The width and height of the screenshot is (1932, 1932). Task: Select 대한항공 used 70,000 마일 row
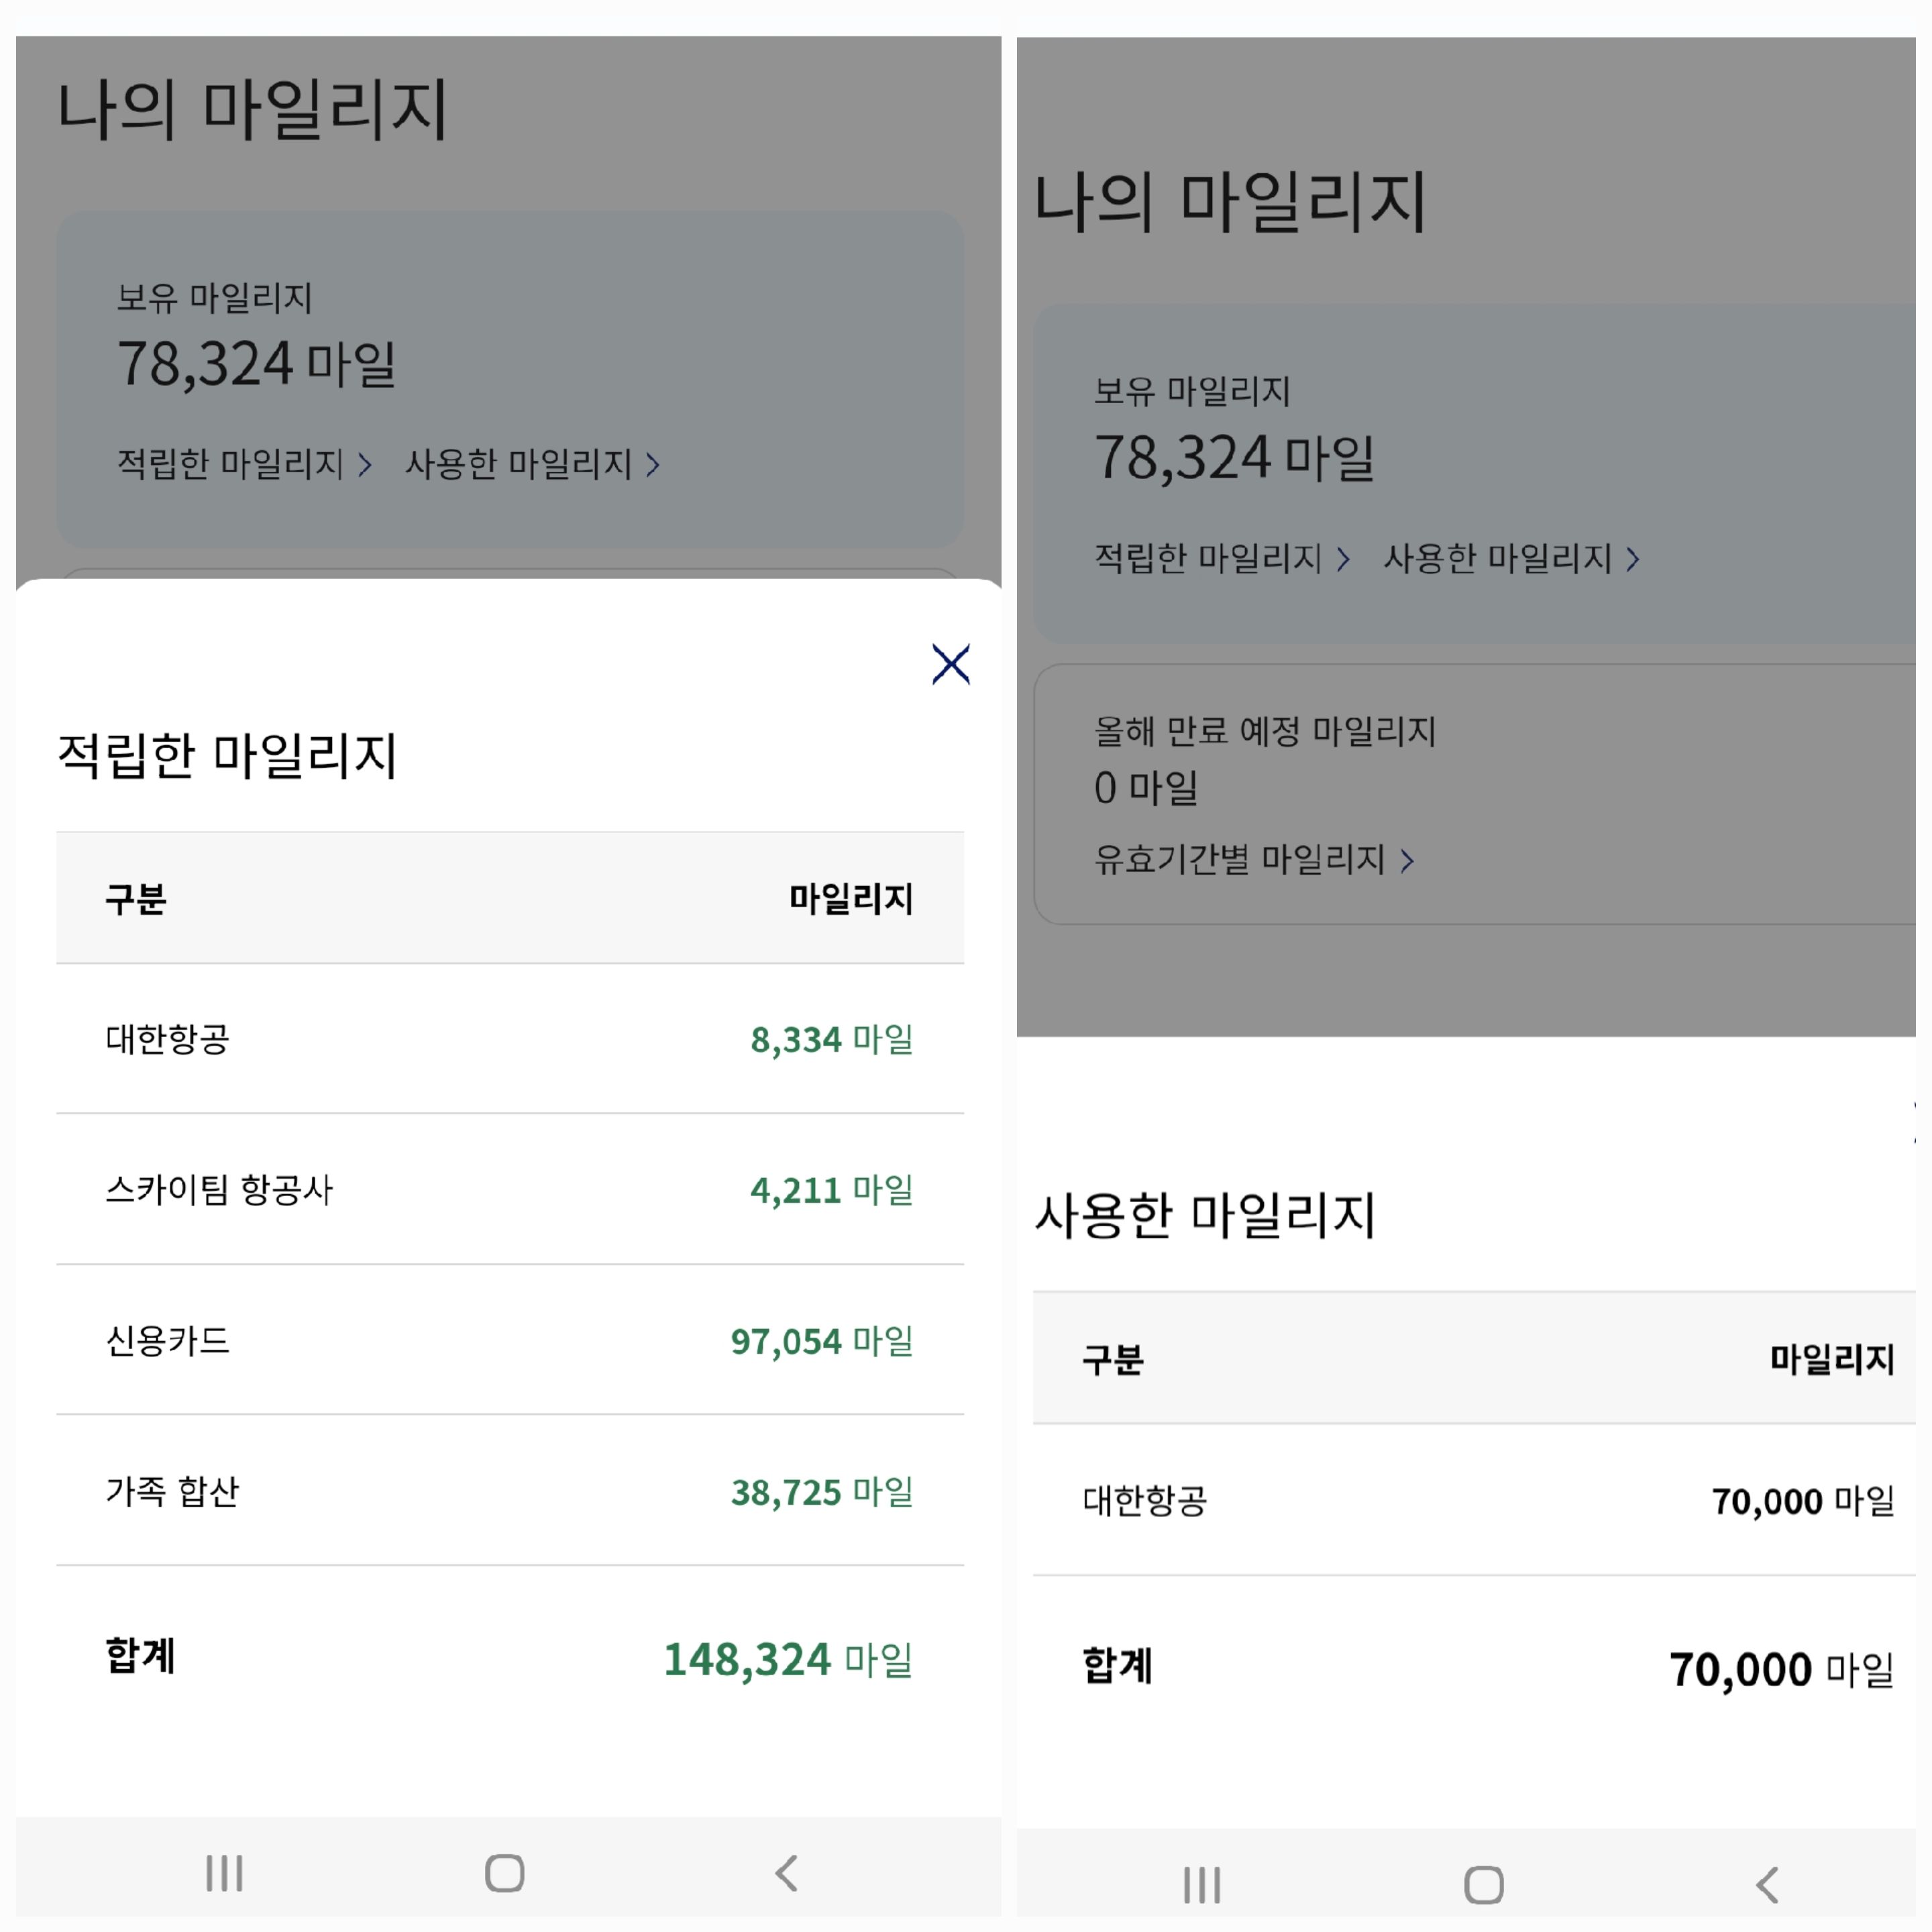tap(1475, 1500)
